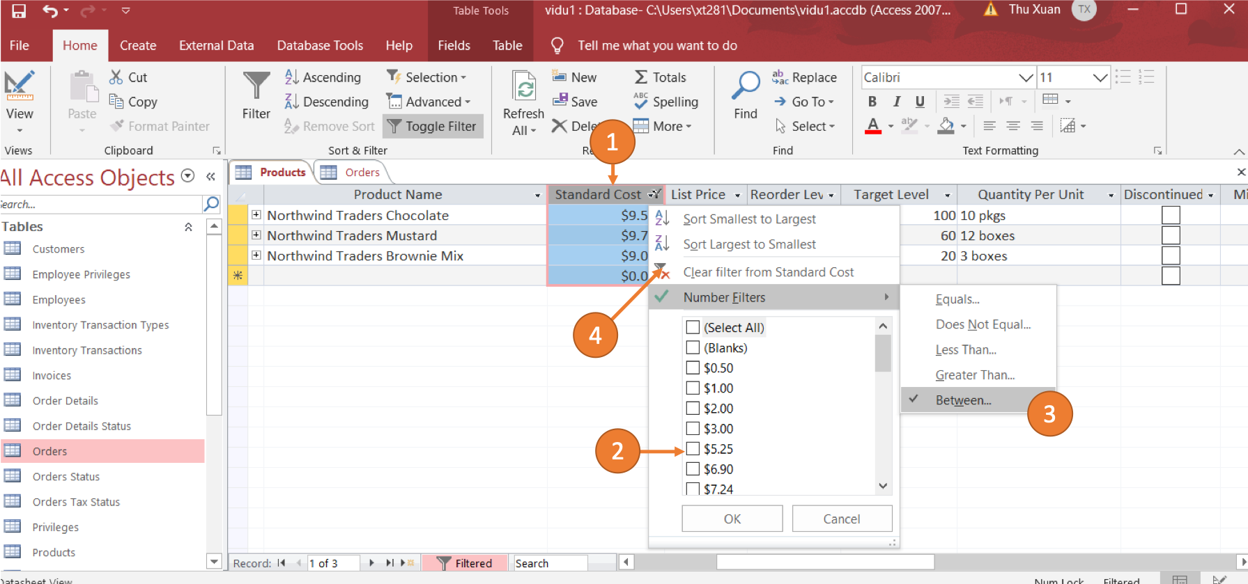Sort Ascending from the ribbon
Screen dimensions: 1248x584
[x=323, y=77]
